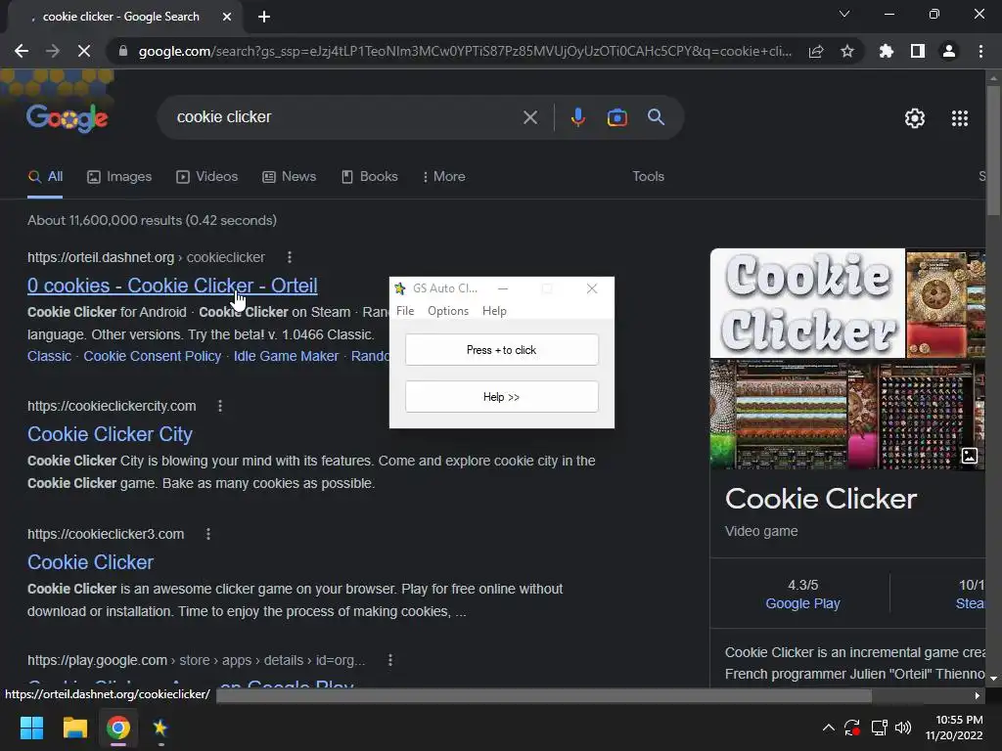Clear the search box with the X
Screen dimensions: 1002x751
[530, 117]
